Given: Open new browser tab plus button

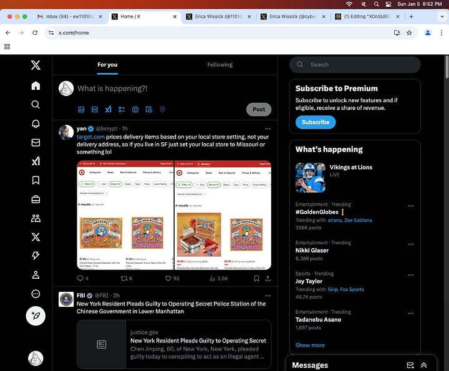Looking at the screenshot, I should click(411, 17).
